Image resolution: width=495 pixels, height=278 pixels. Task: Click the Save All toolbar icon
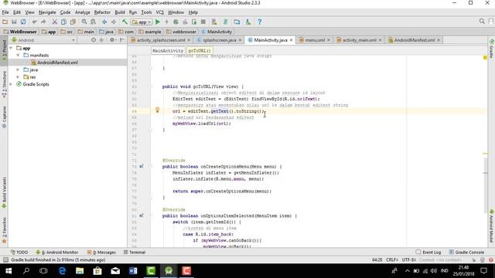pyautogui.click(x=14, y=22)
